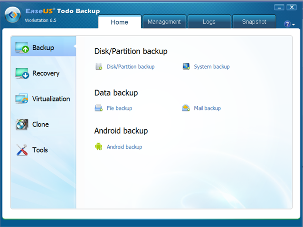Image resolution: width=303 pixels, height=227 pixels.
Task: Open the Mail backup link
Action: [x=207, y=108]
